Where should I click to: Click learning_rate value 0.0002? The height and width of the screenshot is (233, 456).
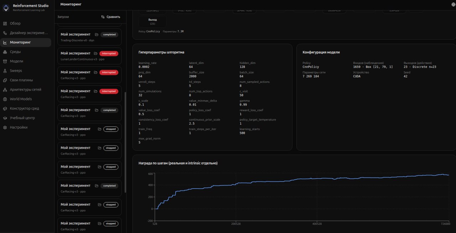pos(144,67)
